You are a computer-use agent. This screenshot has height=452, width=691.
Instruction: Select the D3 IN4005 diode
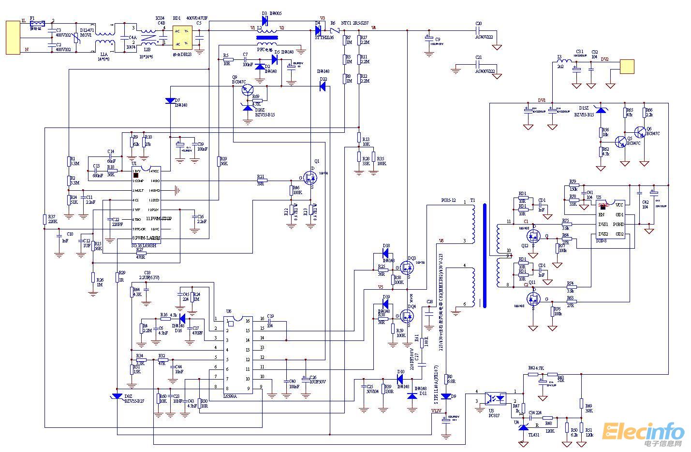[265, 20]
